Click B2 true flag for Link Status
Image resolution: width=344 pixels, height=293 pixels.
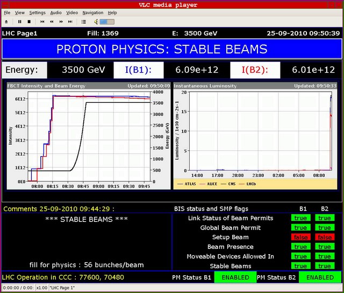[325, 218]
